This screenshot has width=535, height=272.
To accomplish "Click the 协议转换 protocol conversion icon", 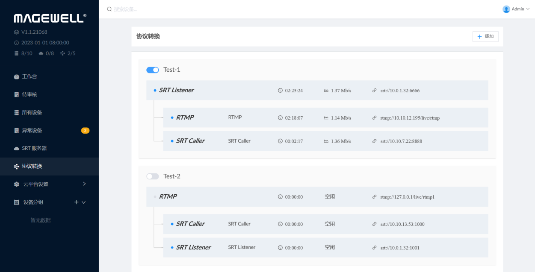I will point(17,167).
